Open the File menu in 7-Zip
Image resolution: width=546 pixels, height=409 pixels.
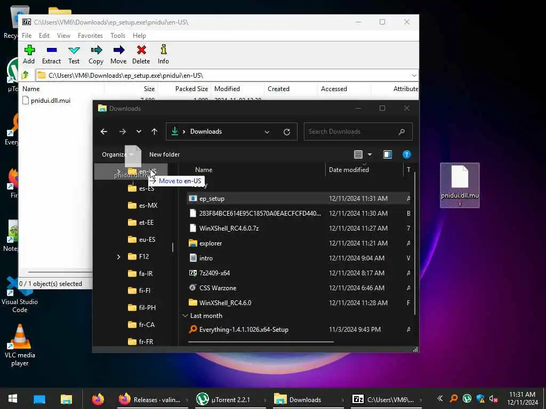click(x=27, y=36)
